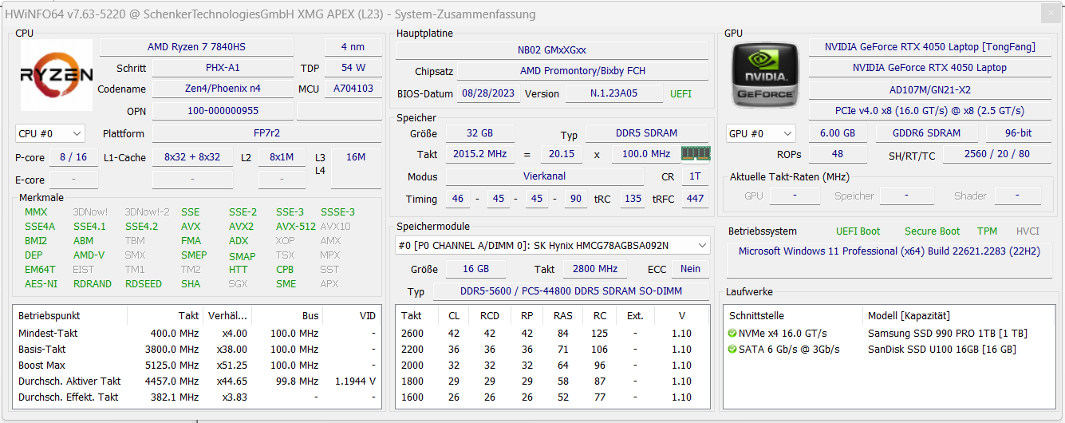Select the module clock 2800 MHz value
Viewport: 1065px width, 423px height.
coord(595,269)
